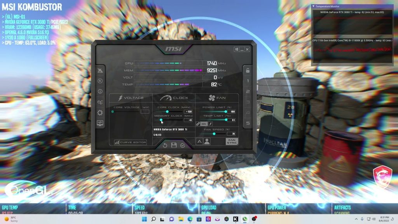398x224 pixels.
Task: Open the hardware monitor icon
Action: coord(100,123)
